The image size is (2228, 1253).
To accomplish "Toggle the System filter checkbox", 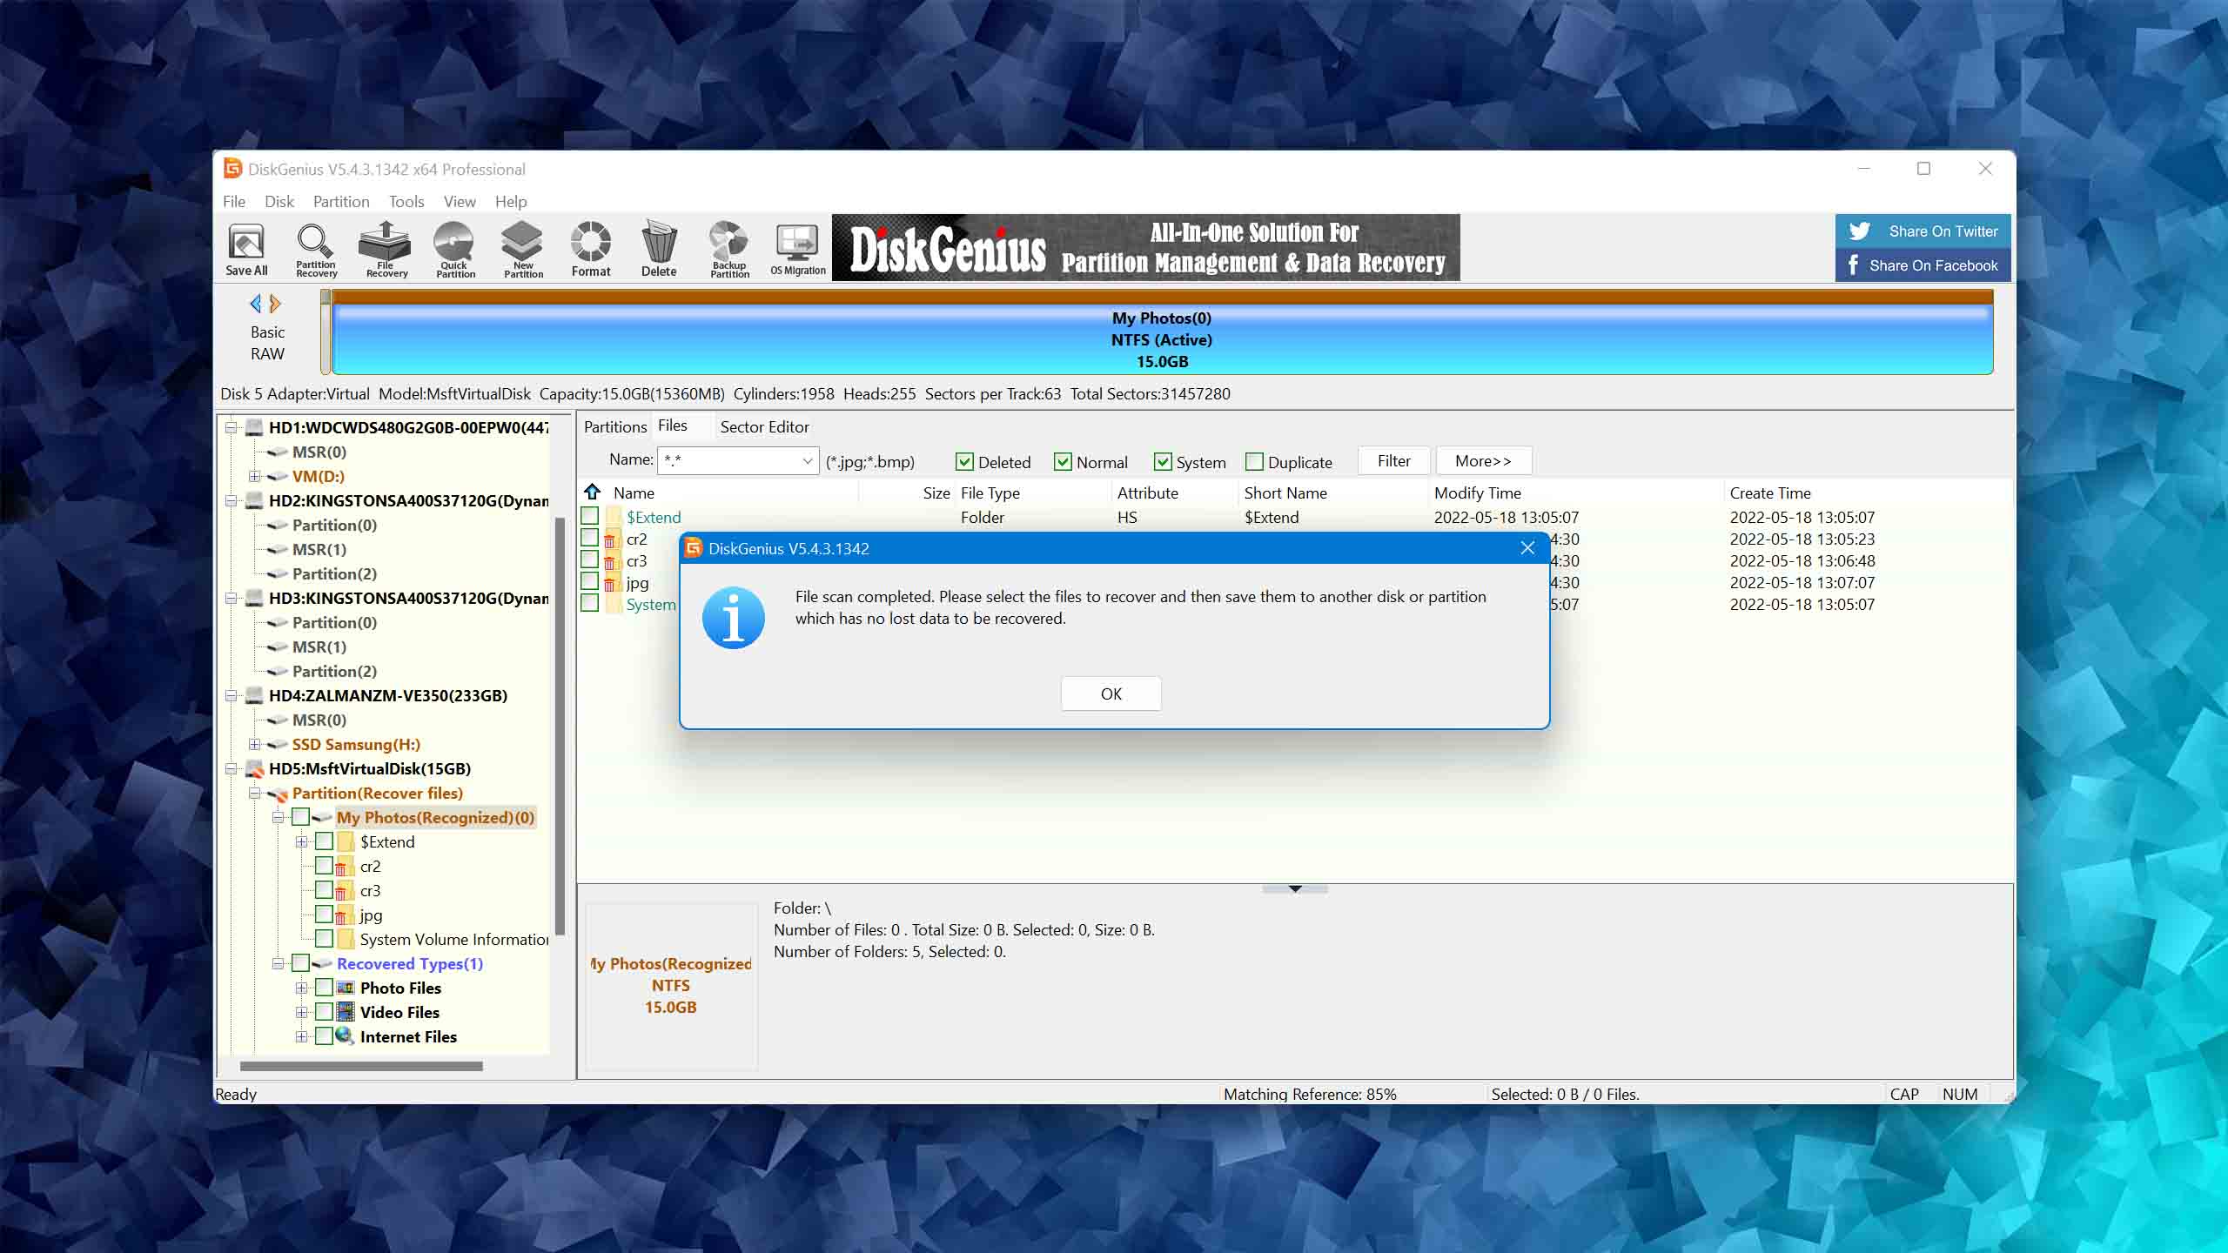I will (1163, 462).
